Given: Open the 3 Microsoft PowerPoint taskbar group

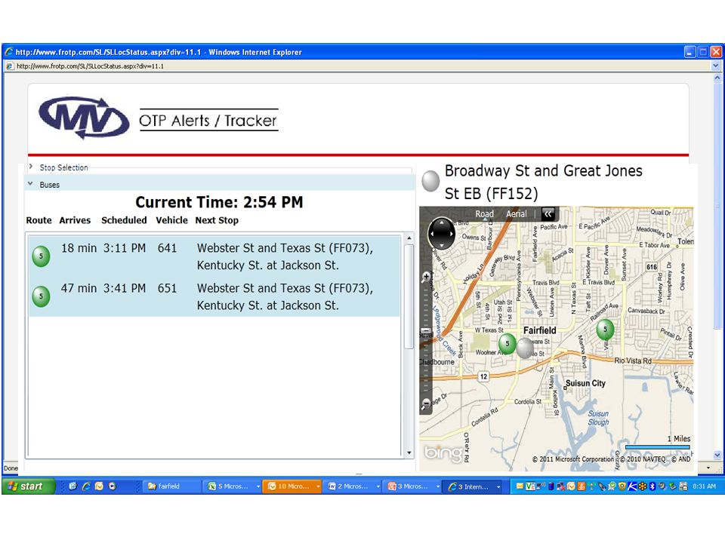Looking at the screenshot, I should 413,486.
